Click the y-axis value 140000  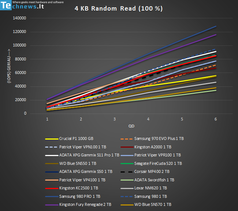pyautogui.click(x=19, y=18)
